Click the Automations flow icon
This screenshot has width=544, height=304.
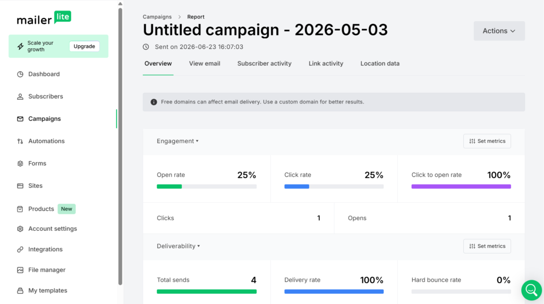[20, 141]
